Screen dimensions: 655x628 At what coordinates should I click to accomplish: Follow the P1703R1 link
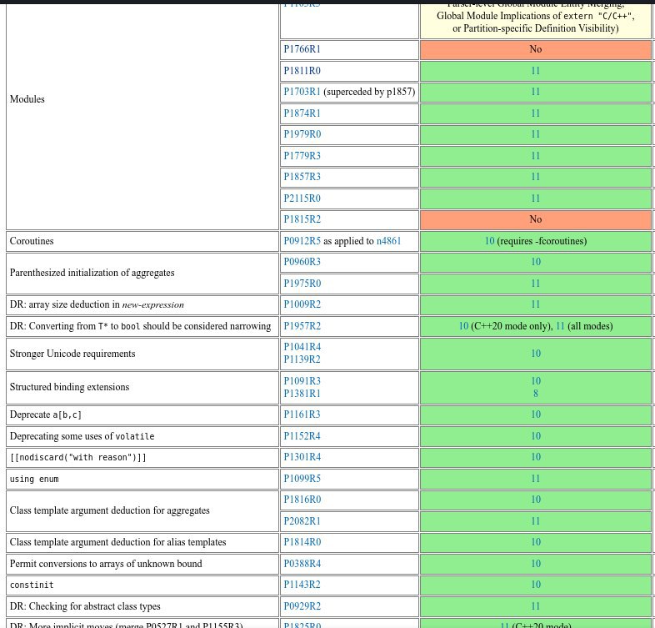pyautogui.click(x=302, y=92)
